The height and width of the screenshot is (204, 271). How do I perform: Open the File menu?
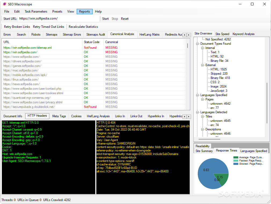click(7, 12)
